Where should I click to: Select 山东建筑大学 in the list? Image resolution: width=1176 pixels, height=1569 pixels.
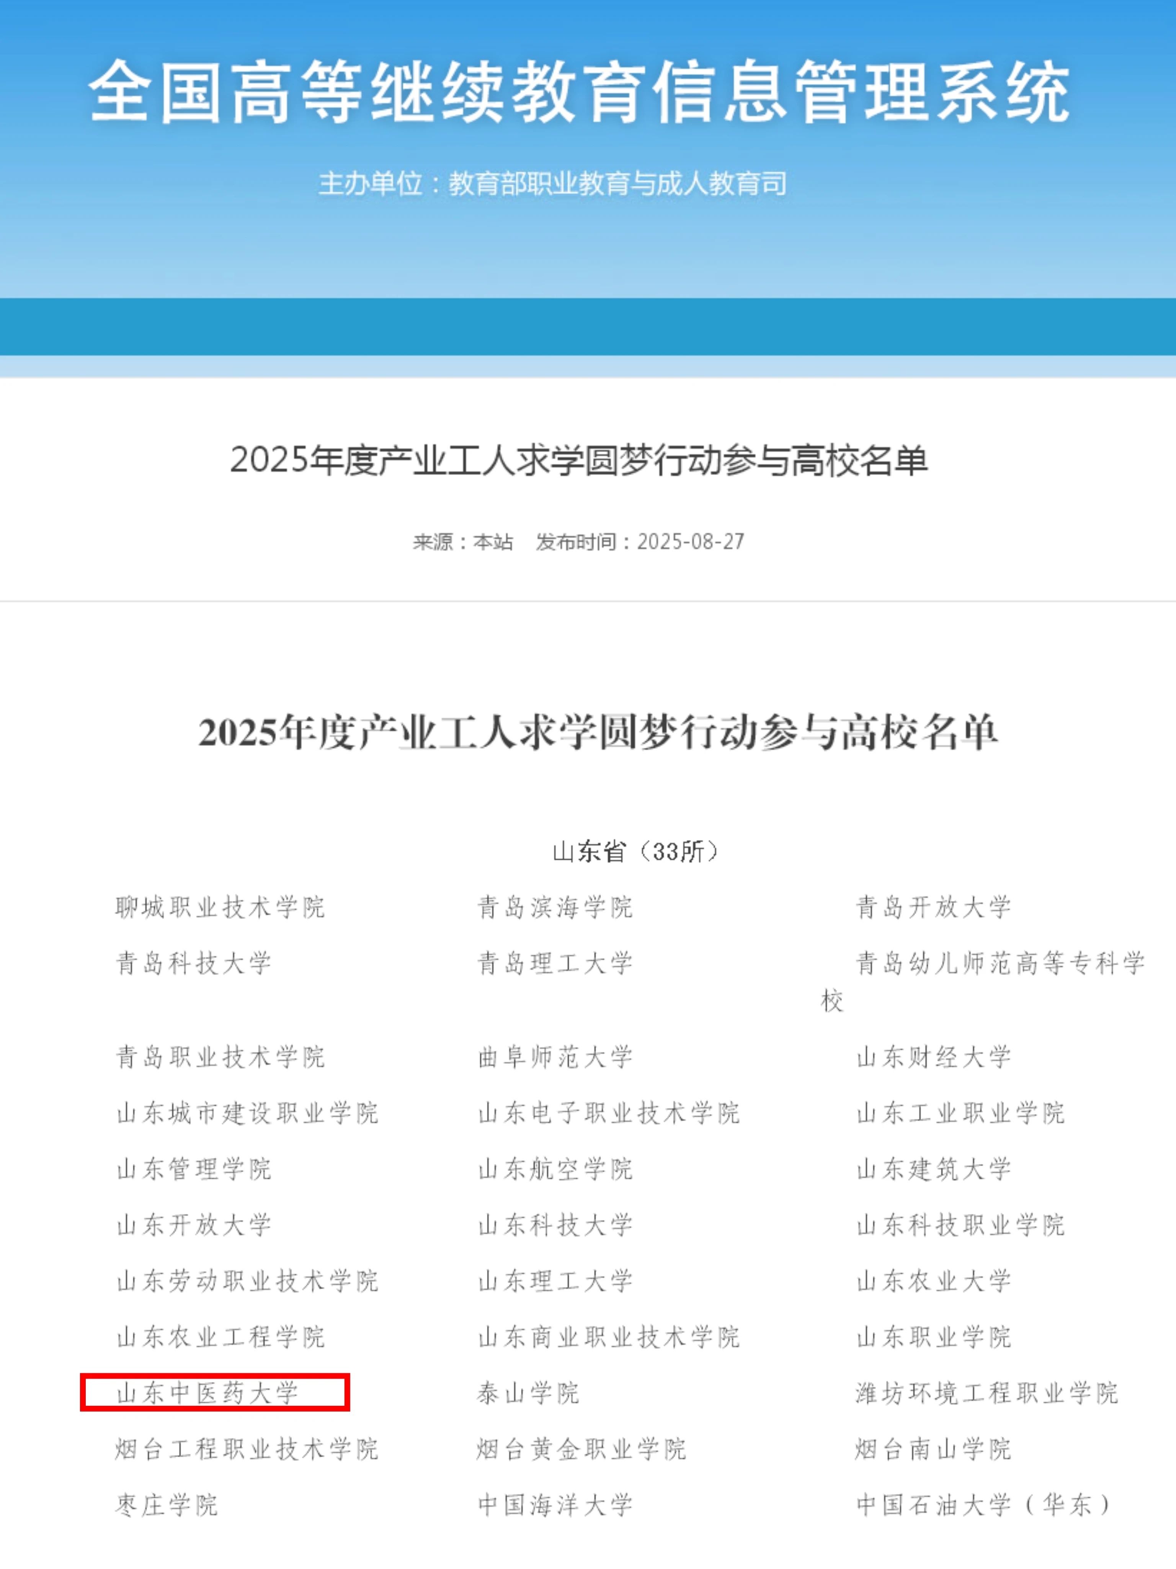coord(934,1169)
